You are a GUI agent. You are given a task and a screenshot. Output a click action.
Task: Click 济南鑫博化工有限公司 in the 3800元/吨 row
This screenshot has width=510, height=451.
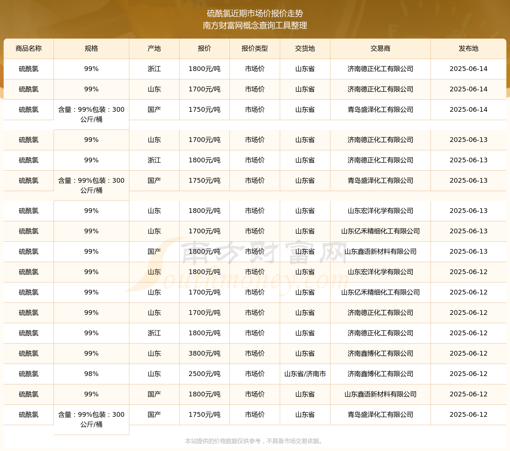pyautogui.click(x=381, y=353)
